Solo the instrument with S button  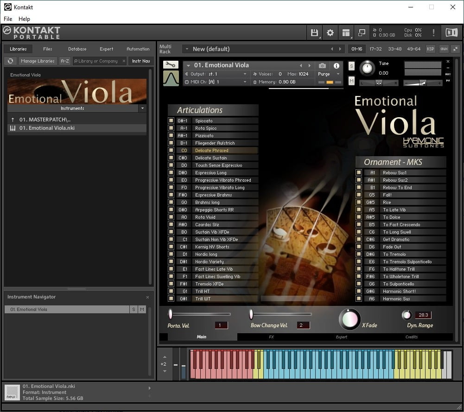pyautogui.click(x=351, y=66)
